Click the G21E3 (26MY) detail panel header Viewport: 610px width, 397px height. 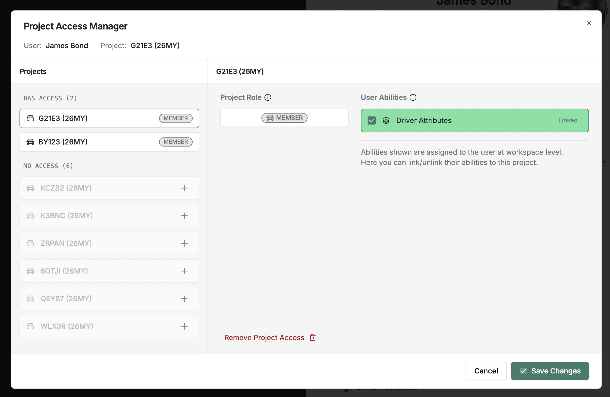pos(240,71)
